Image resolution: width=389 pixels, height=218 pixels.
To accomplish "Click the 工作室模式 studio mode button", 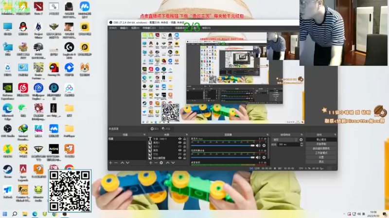I will pyautogui.click(x=321, y=153).
